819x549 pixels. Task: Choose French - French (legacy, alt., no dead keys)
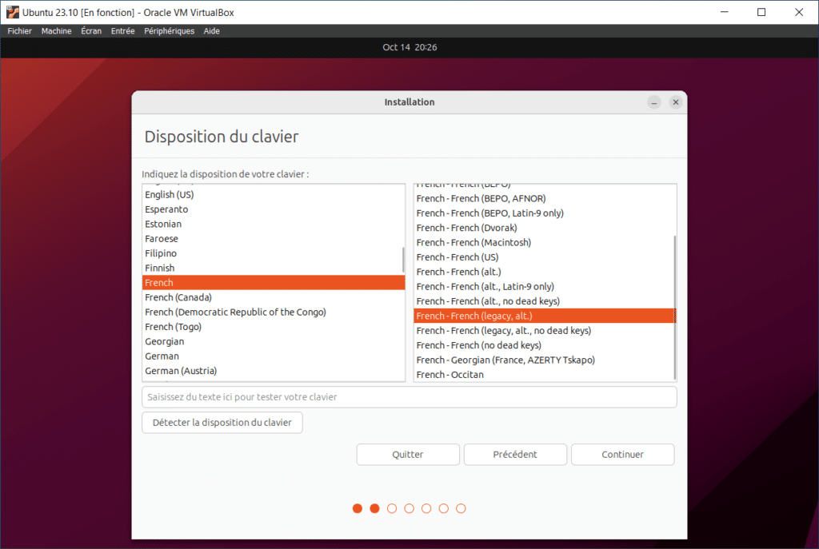544,330
